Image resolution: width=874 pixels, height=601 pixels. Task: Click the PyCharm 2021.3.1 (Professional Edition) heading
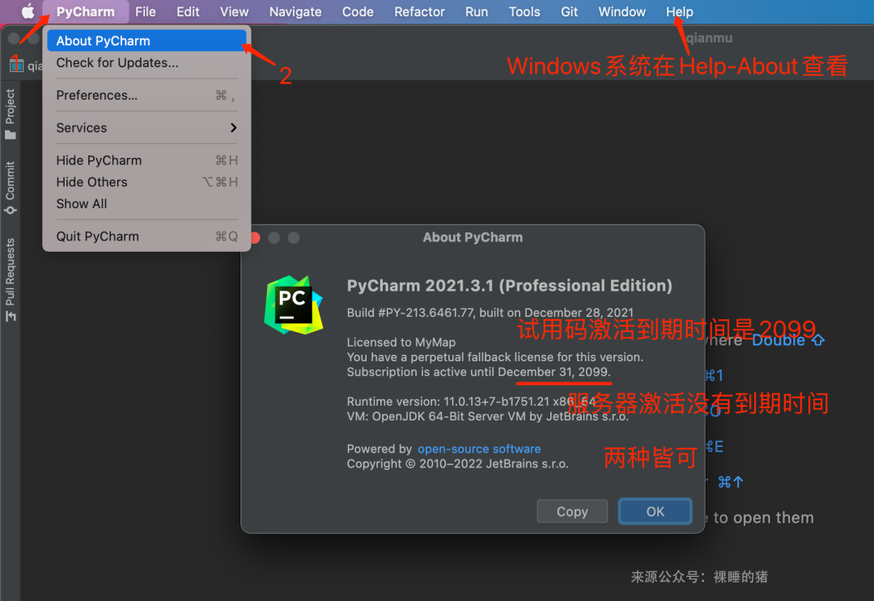[510, 286]
